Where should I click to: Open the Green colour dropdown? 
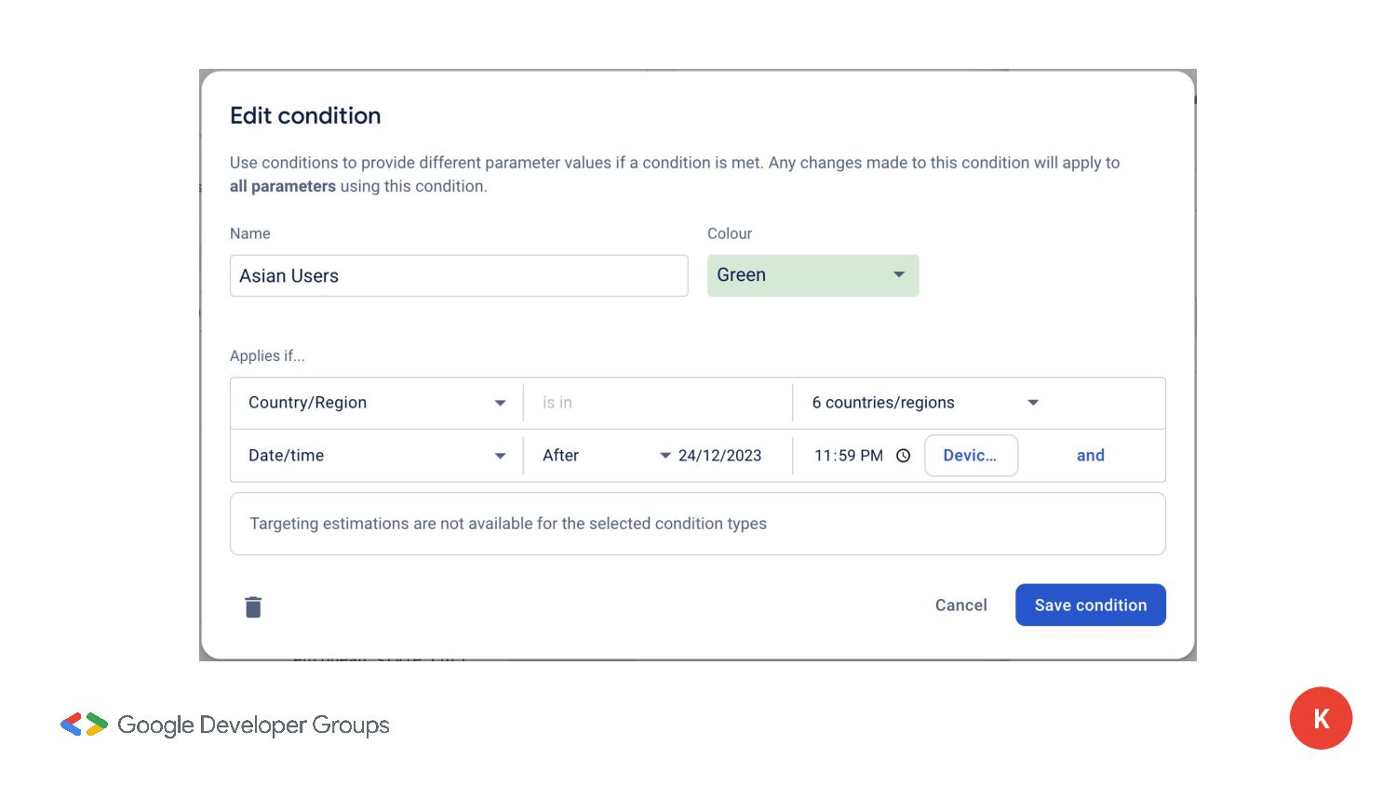point(812,275)
